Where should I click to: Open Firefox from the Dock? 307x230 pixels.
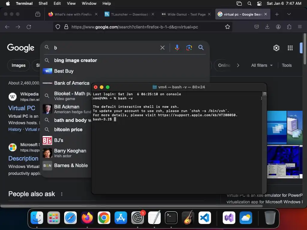[x=87, y=218]
